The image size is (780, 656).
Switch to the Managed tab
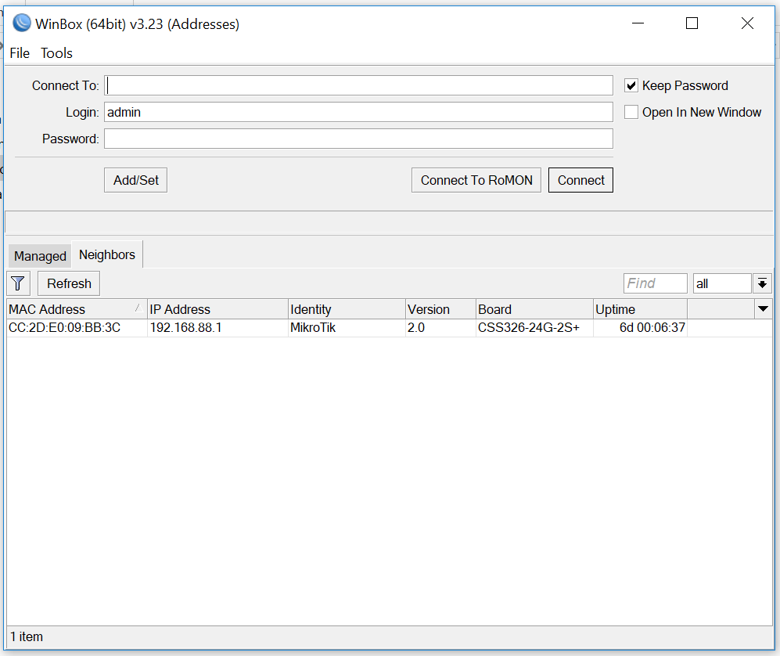[x=40, y=256]
